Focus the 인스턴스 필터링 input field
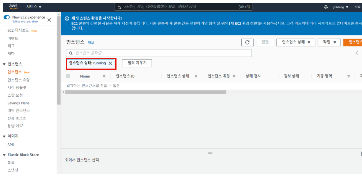Image resolution: width=362 pixels, height=188 pixels. coord(159,53)
